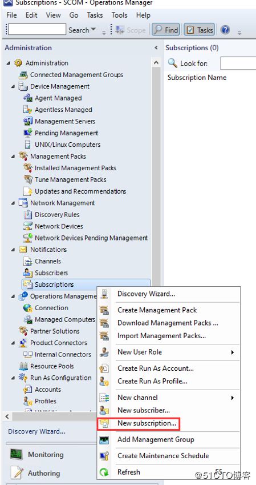Click the Management Servers icon
The image size is (256, 485).
28,121
